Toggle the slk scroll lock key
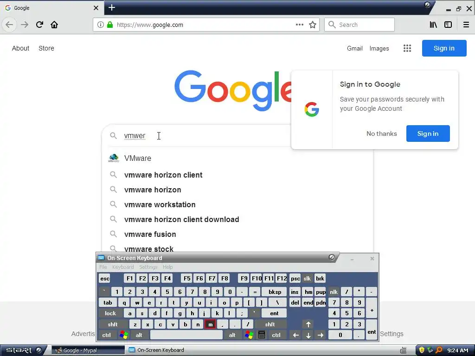The width and height of the screenshot is (475, 356). (x=307, y=279)
